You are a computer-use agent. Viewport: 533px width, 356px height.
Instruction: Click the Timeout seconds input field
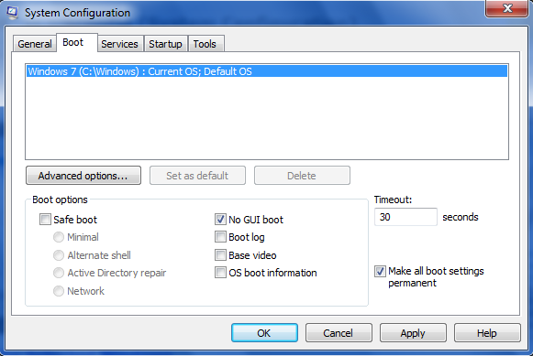(x=405, y=217)
